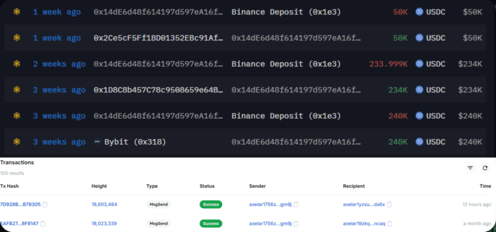496x232 pixels.
Task: Click the Success status badge in the 18,023,339 row
Action: [x=211, y=224]
